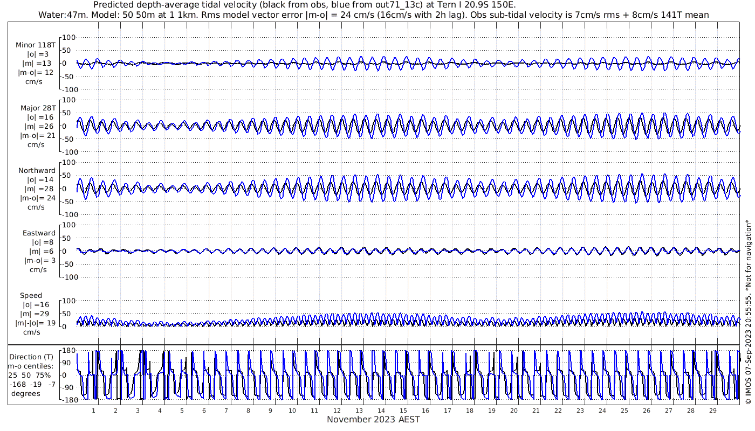Click the "Major 28T" panel label
This screenshot has width=755, height=431.
38,108
